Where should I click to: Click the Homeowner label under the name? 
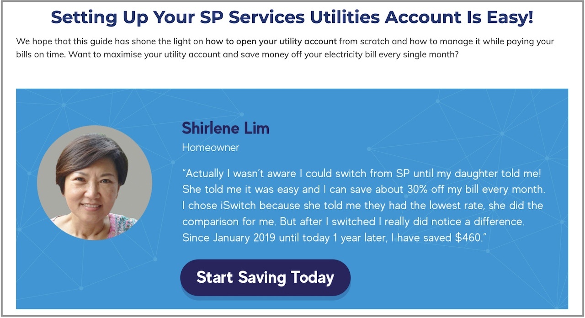click(211, 148)
